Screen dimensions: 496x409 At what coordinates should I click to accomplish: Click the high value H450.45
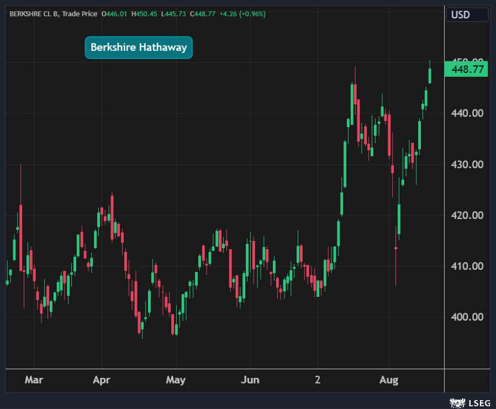[143, 14]
